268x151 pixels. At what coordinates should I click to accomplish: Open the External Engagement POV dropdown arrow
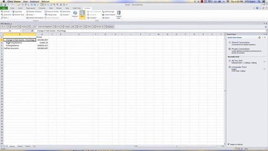[x=54, y=27]
